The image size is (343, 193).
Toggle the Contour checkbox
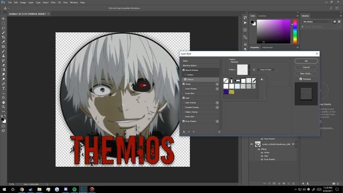[185, 75]
